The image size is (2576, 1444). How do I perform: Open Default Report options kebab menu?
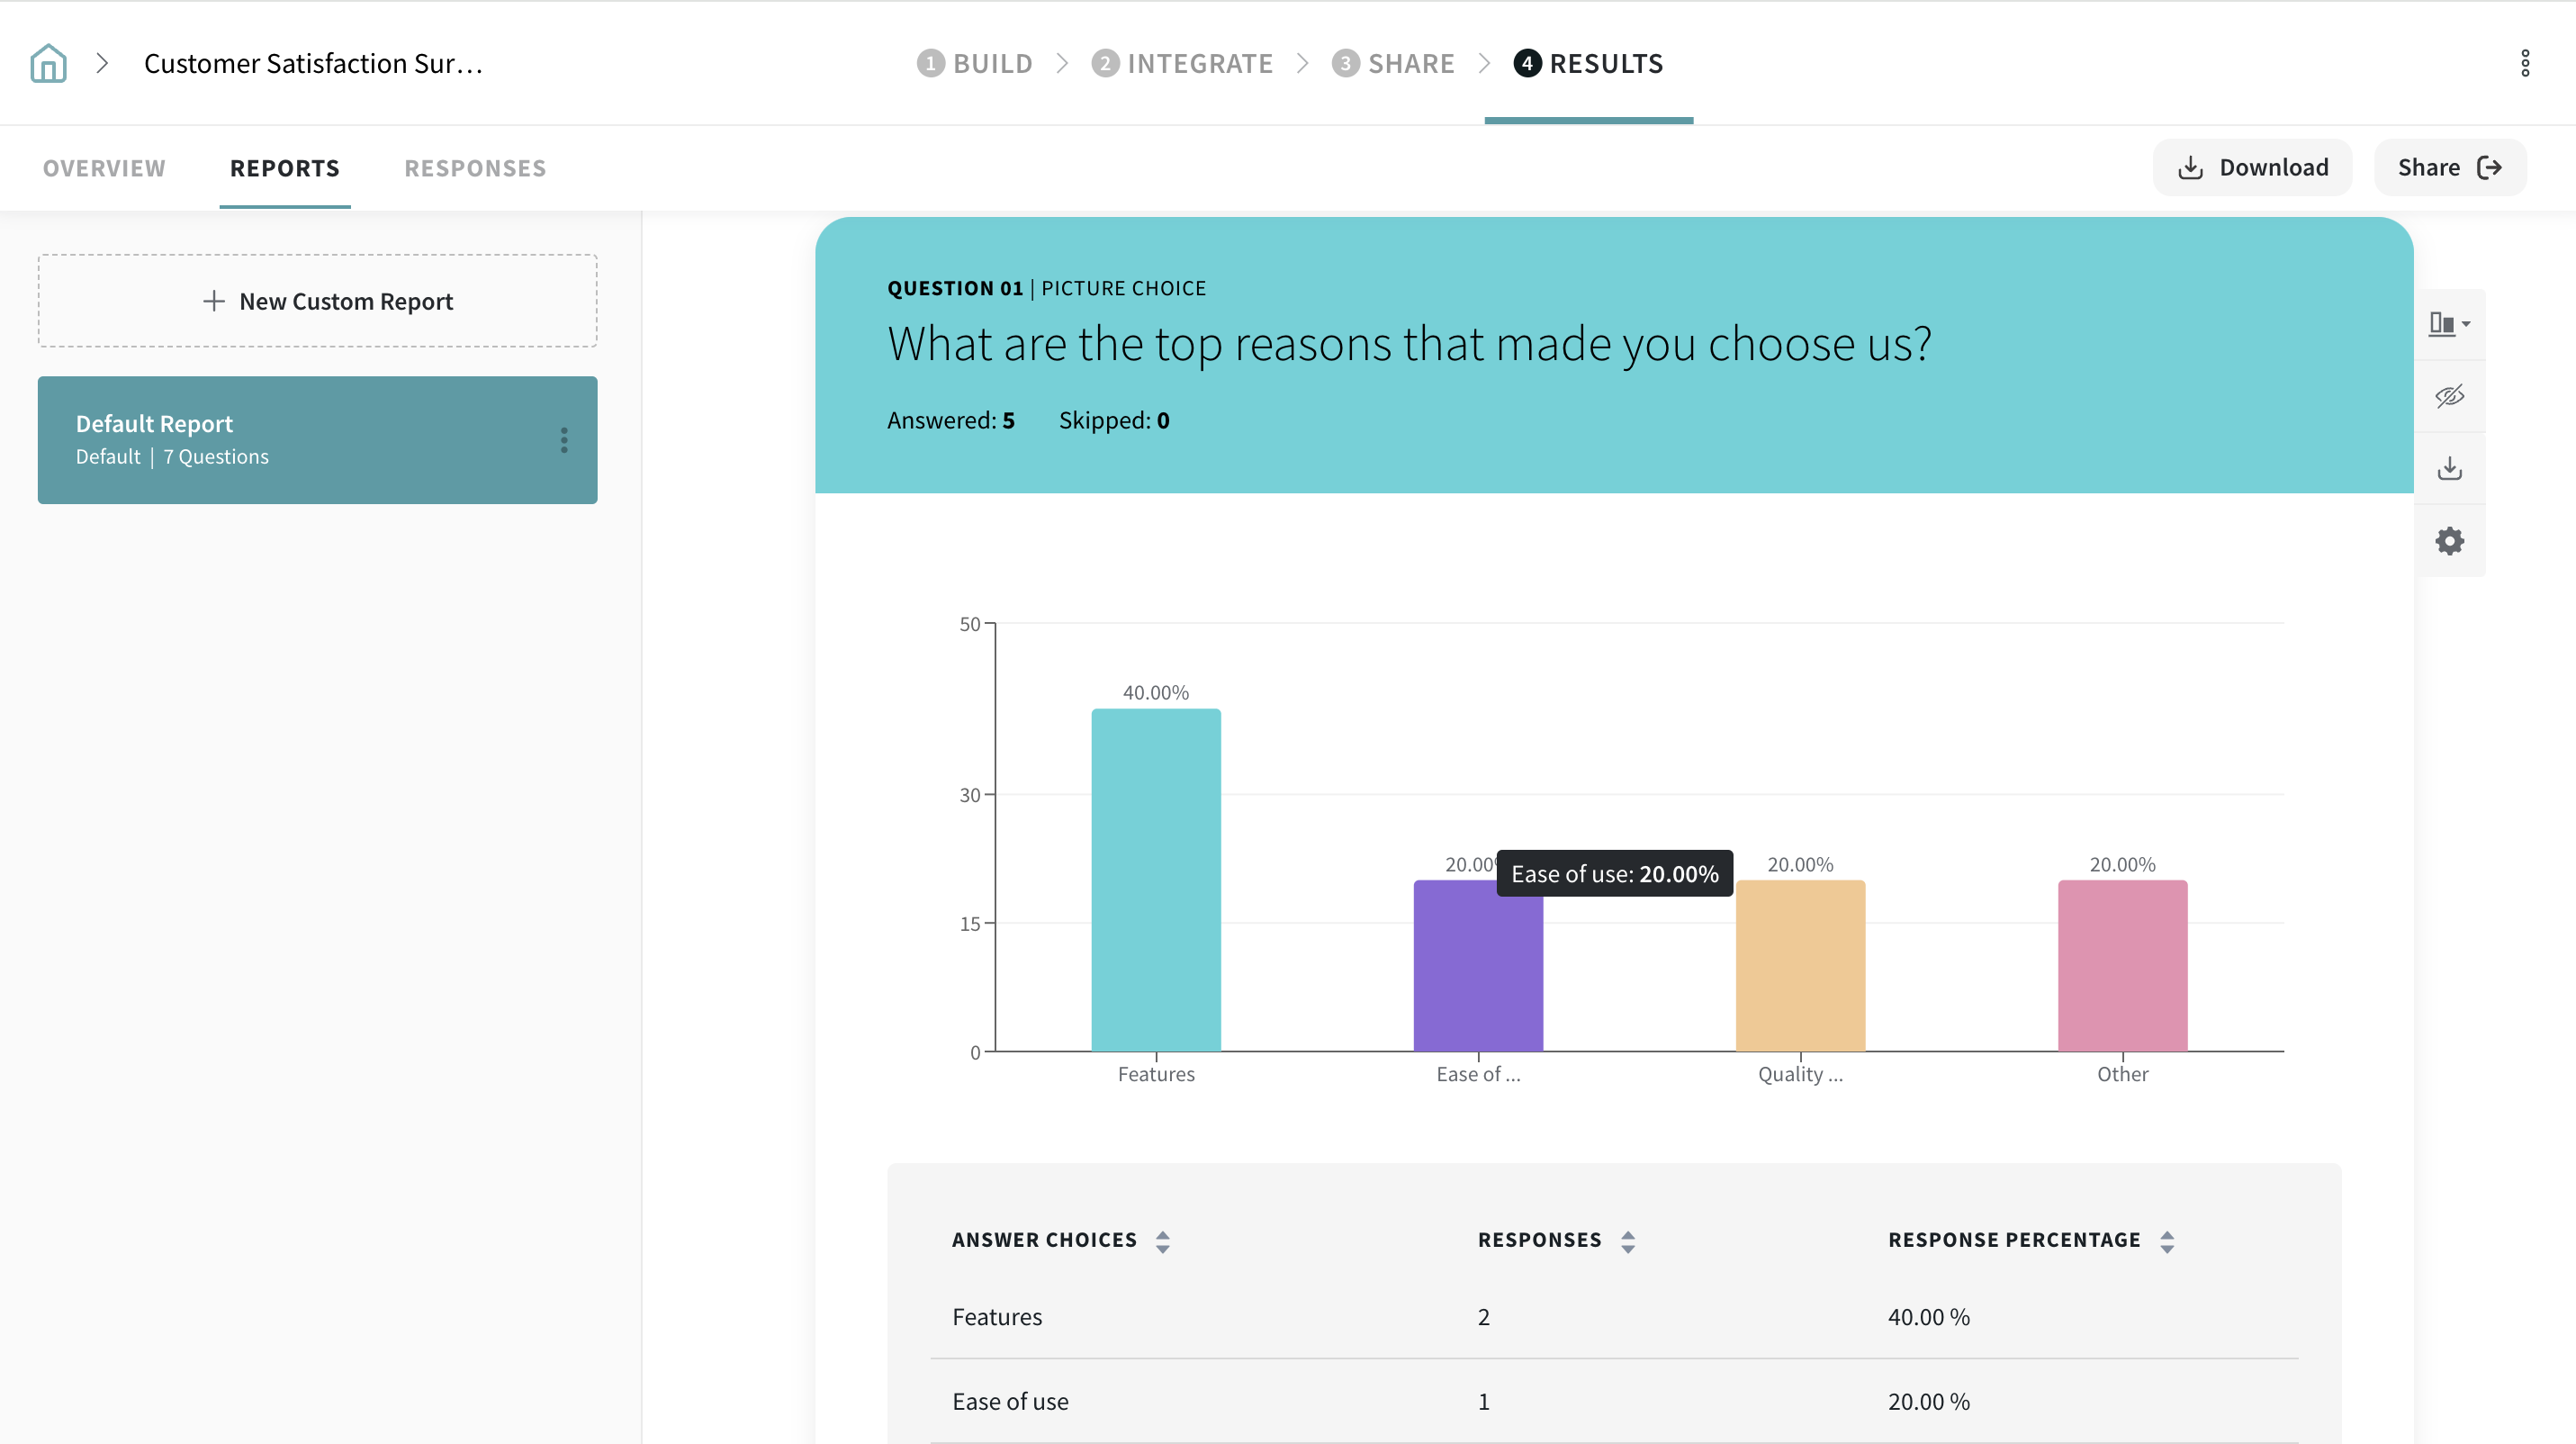point(564,440)
